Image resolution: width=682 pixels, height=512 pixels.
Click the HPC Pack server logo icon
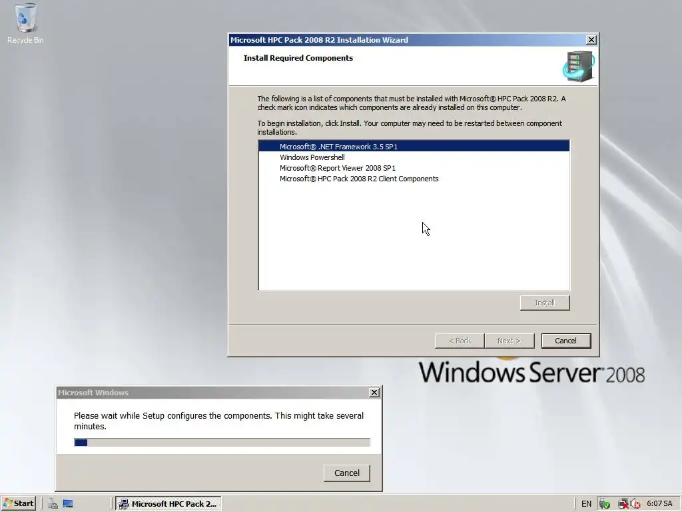[x=579, y=67]
